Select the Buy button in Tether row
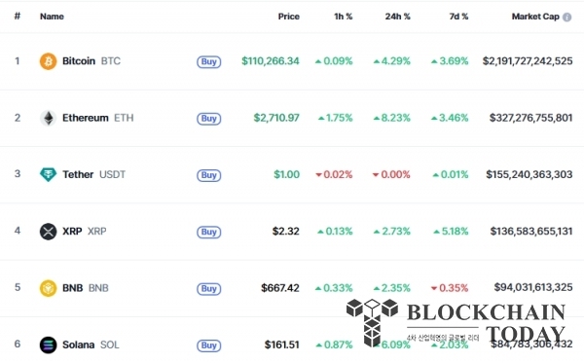 point(209,175)
